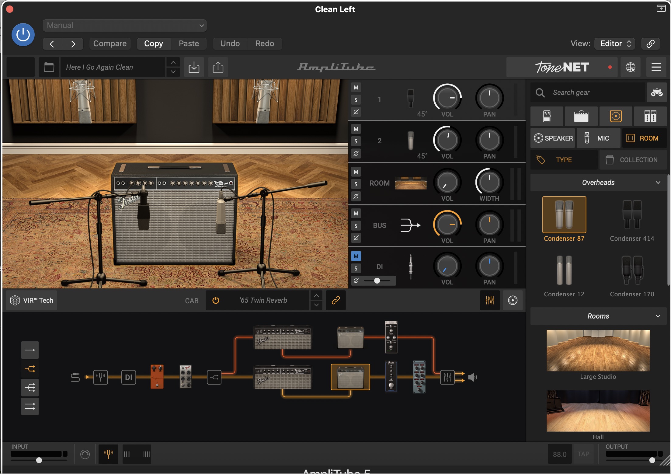The height and width of the screenshot is (474, 671).
Task: Select the cabinet gear category icon
Action: coord(616,116)
